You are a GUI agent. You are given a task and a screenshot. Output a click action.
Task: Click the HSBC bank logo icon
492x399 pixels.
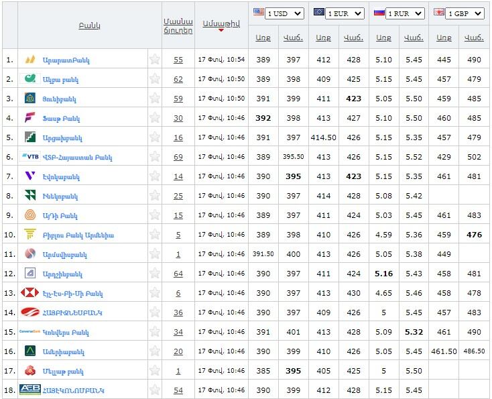pyautogui.click(x=30, y=293)
